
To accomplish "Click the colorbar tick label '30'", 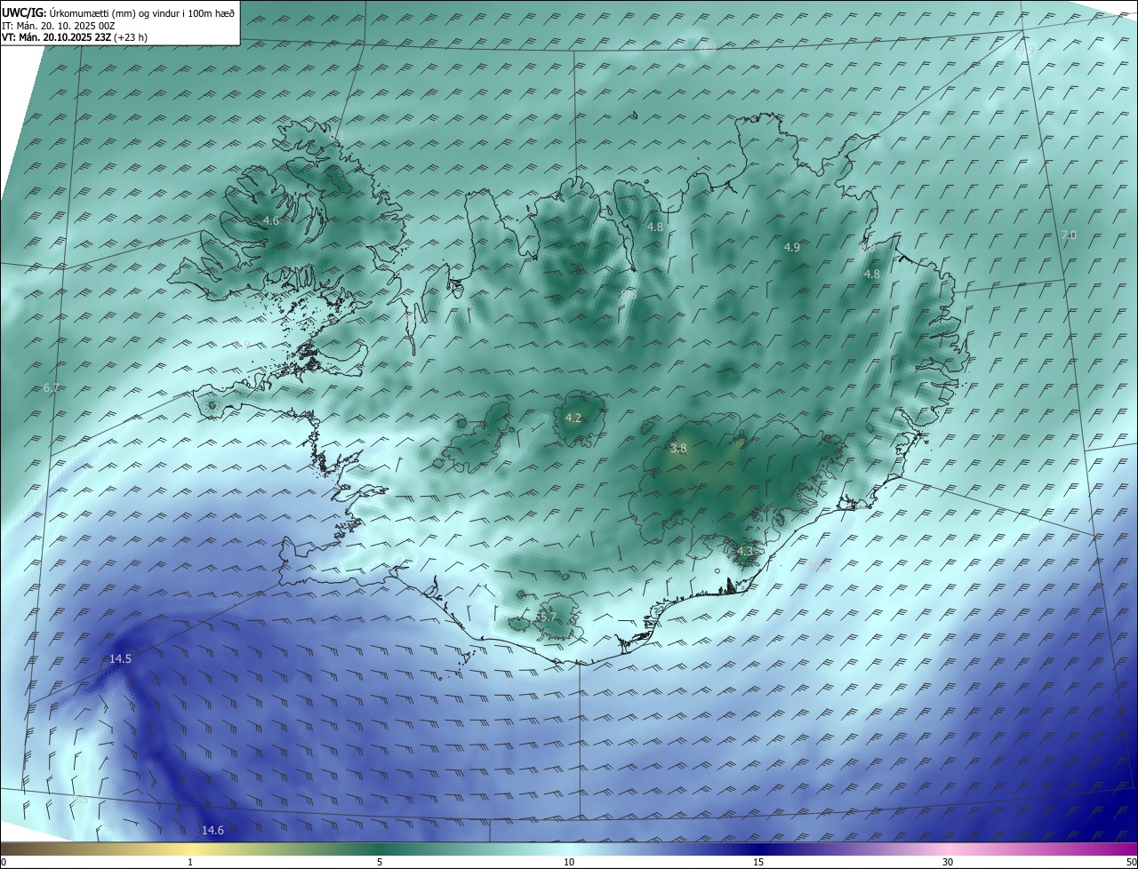I will [x=948, y=862].
